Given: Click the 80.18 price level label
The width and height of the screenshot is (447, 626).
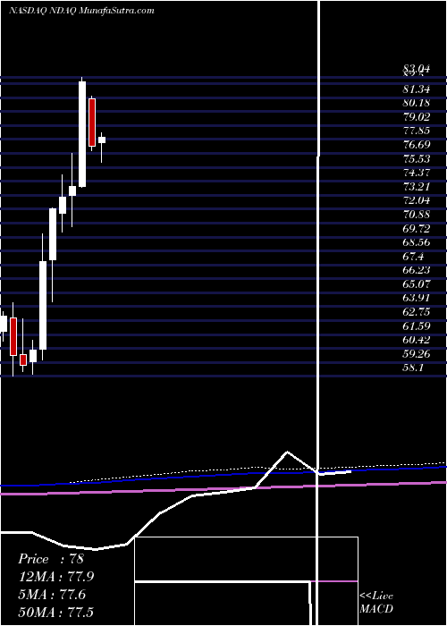Looking at the screenshot, I should tap(417, 103).
